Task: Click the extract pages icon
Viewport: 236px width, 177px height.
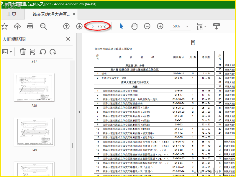Action: pyautogui.click(x=33, y=52)
